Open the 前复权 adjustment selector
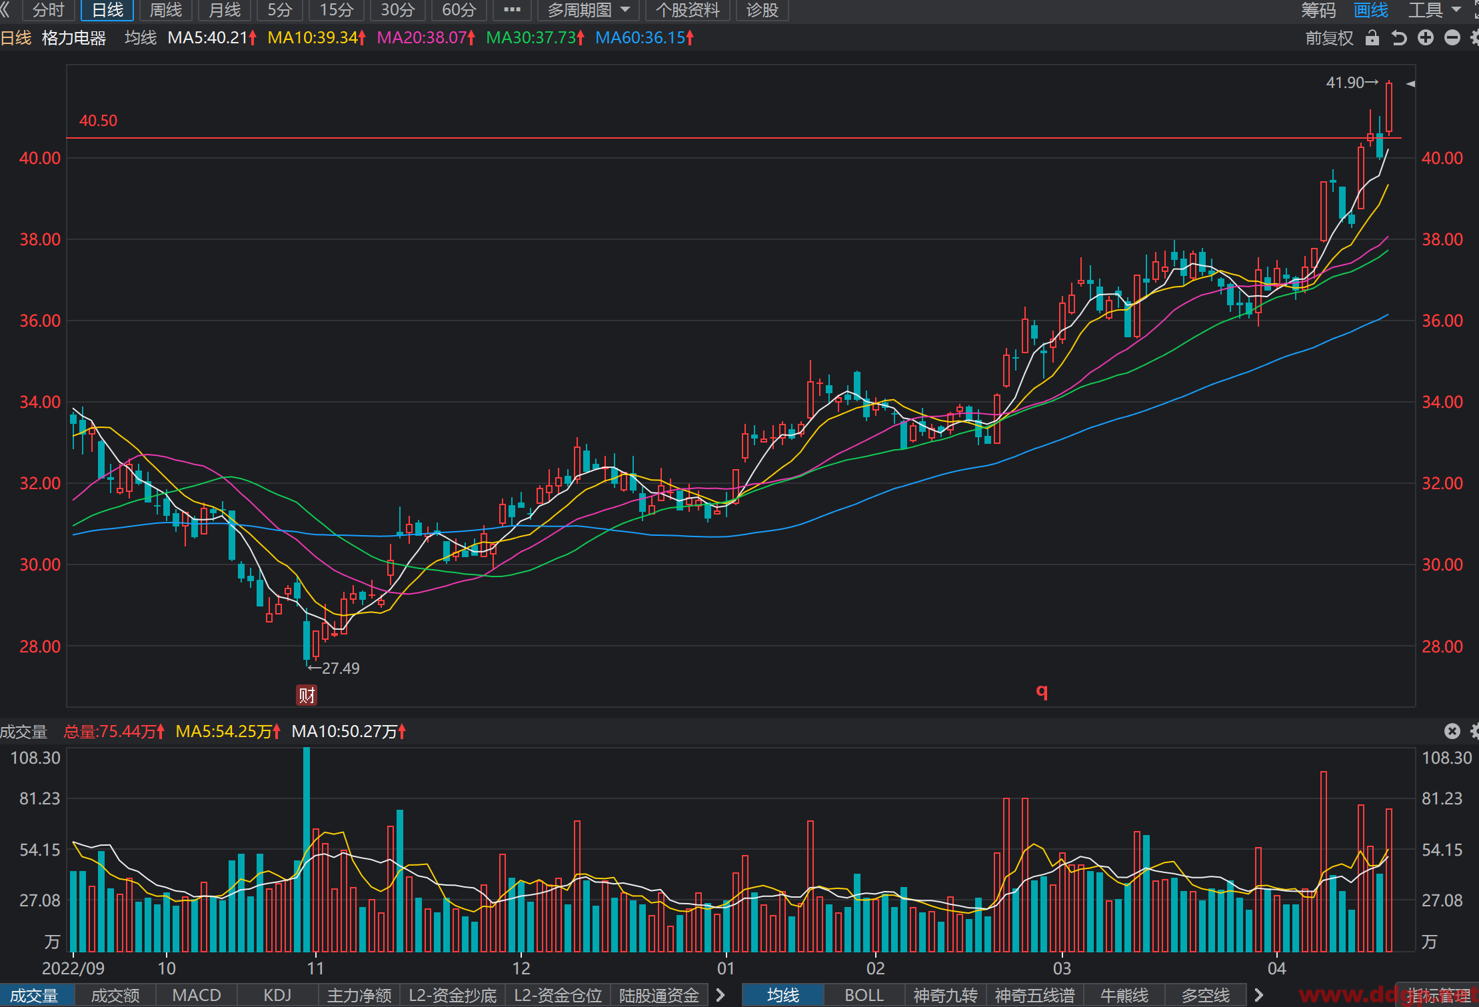The image size is (1479, 1007). (x=1329, y=38)
